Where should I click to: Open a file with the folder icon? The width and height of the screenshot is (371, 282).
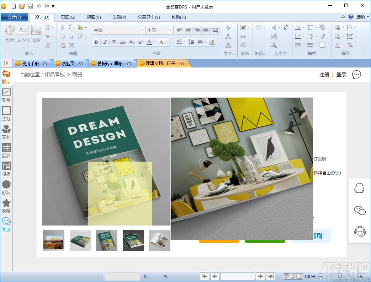pos(22,6)
